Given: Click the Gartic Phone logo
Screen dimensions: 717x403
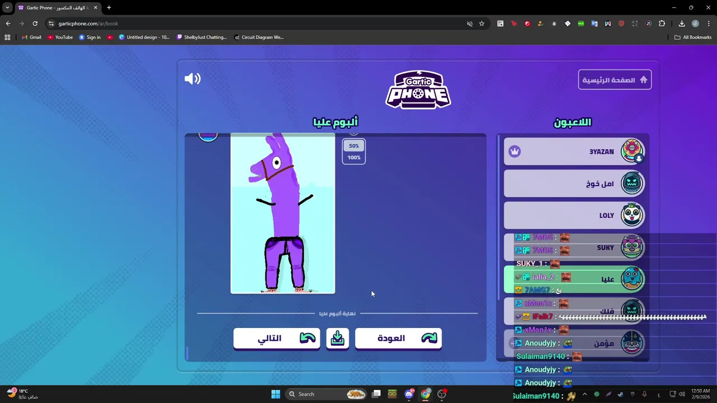Looking at the screenshot, I should point(418,89).
